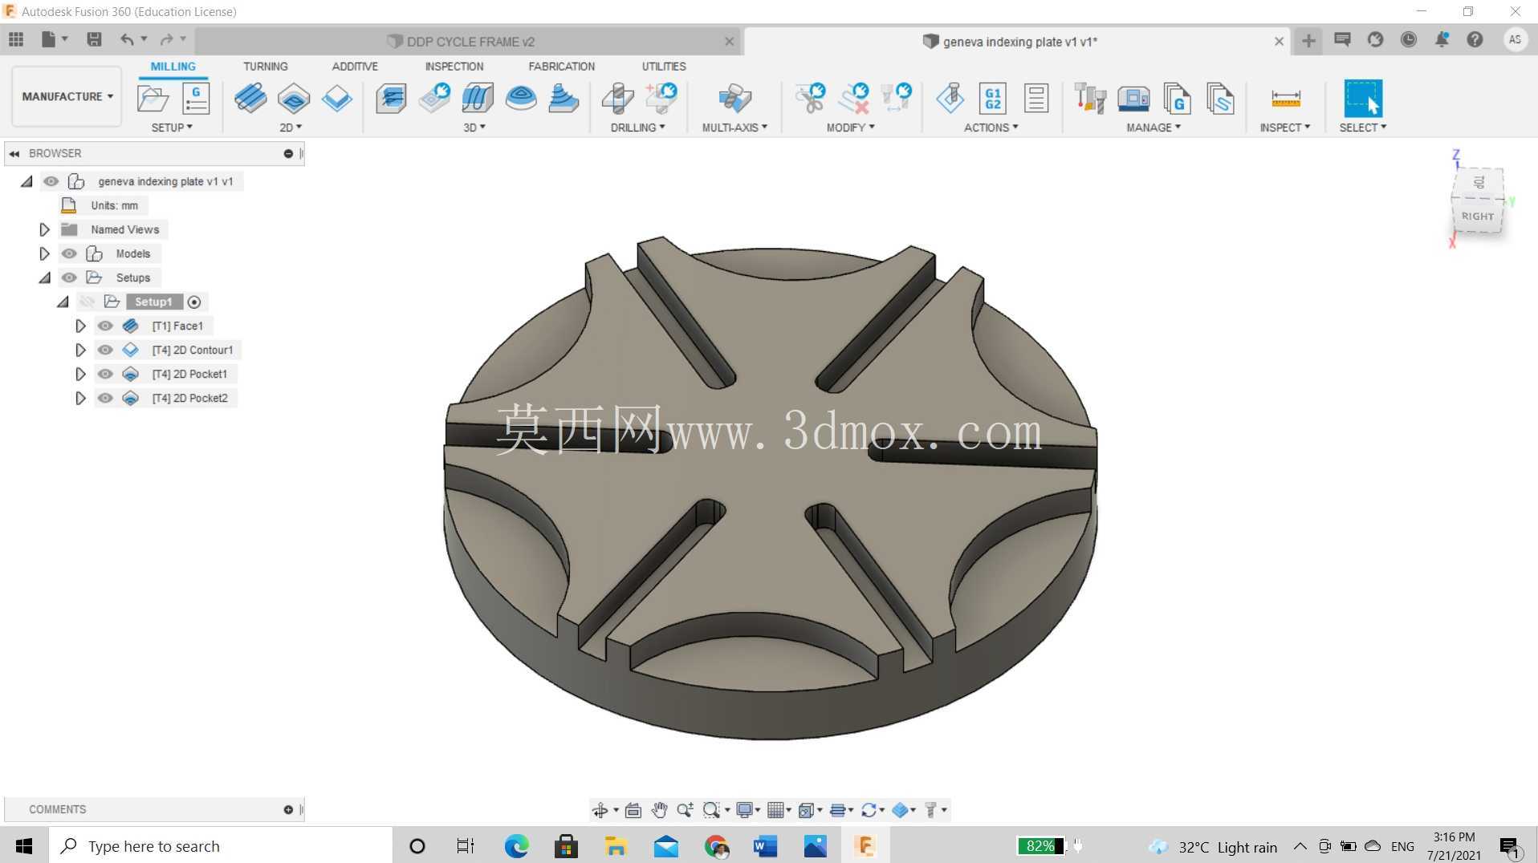Select the 3D Contour stacked-layers icon
The width and height of the screenshot is (1538, 863).
pos(564,99)
